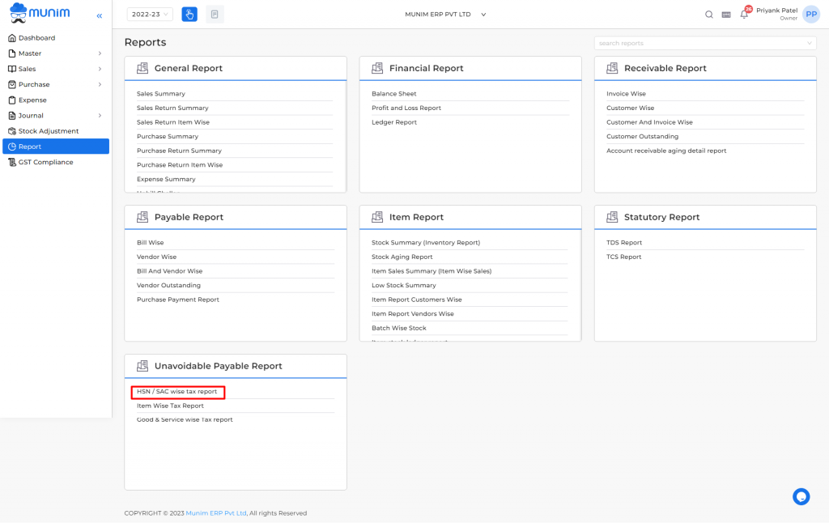The image size is (829, 523).
Task: Expand the Purchase menu chevron
Action: (x=100, y=85)
